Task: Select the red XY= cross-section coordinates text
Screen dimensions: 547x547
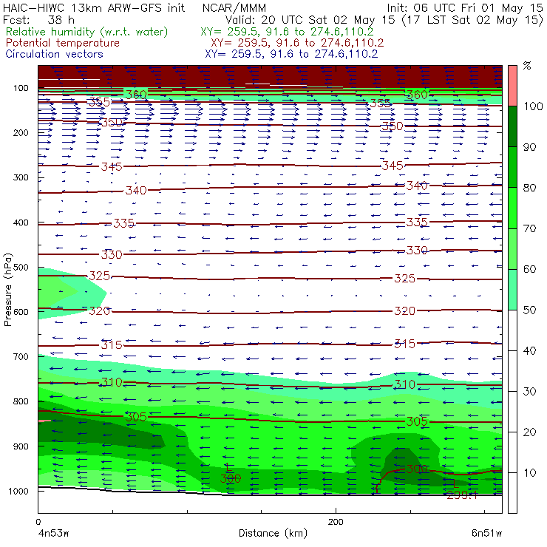Action: pos(297,43)
